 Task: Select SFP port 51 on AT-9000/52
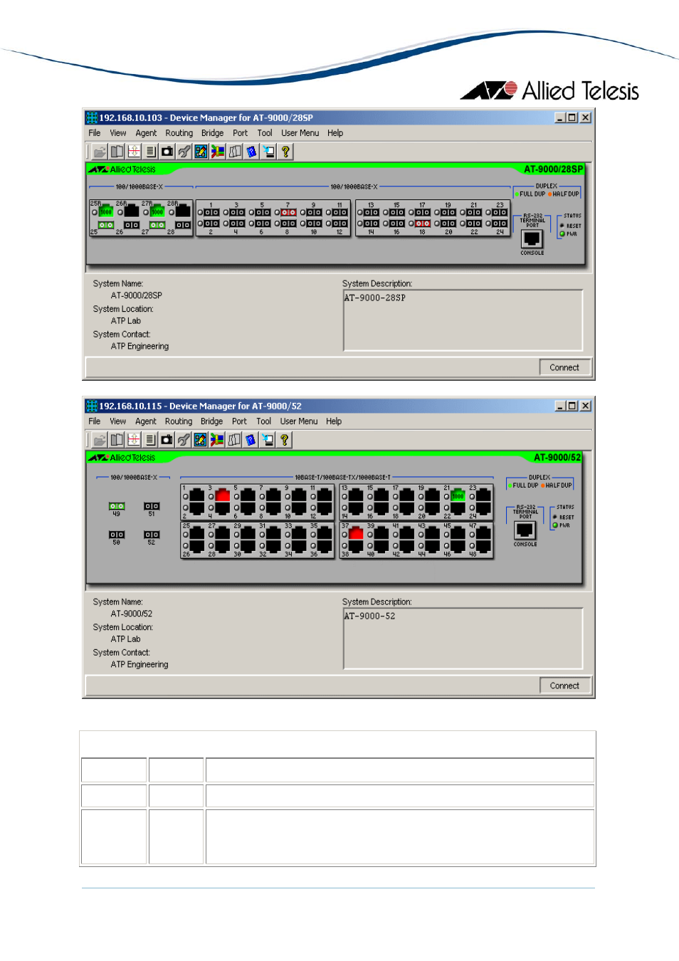coord(152,506)
